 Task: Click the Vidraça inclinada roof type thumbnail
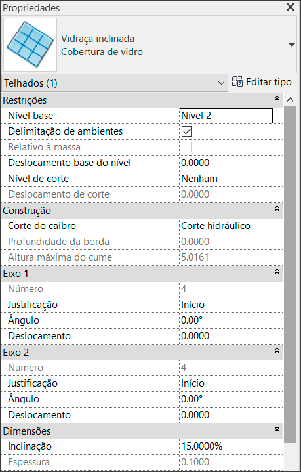(30, 45)
